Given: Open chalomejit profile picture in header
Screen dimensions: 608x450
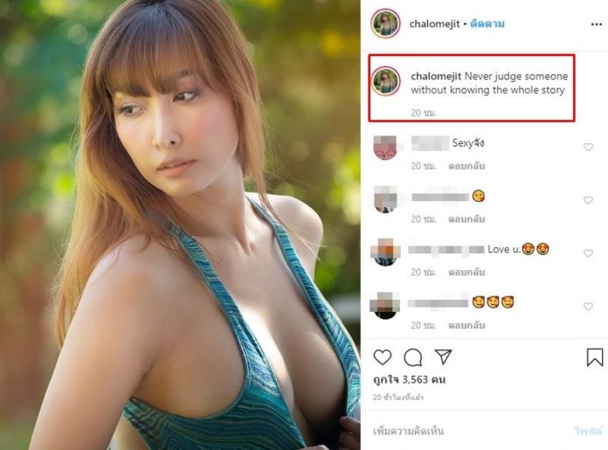Looking at the screenshot, I should (x=385, y=24).
